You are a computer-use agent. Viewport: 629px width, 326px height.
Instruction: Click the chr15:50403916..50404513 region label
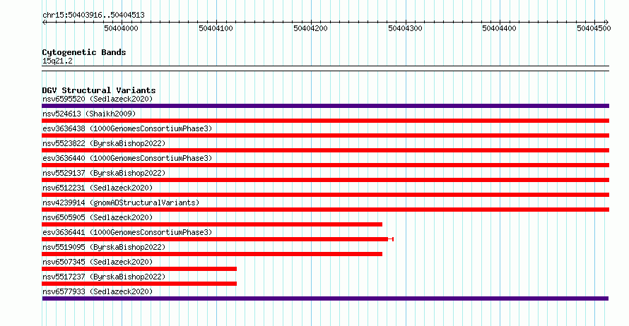click(93, 15)
